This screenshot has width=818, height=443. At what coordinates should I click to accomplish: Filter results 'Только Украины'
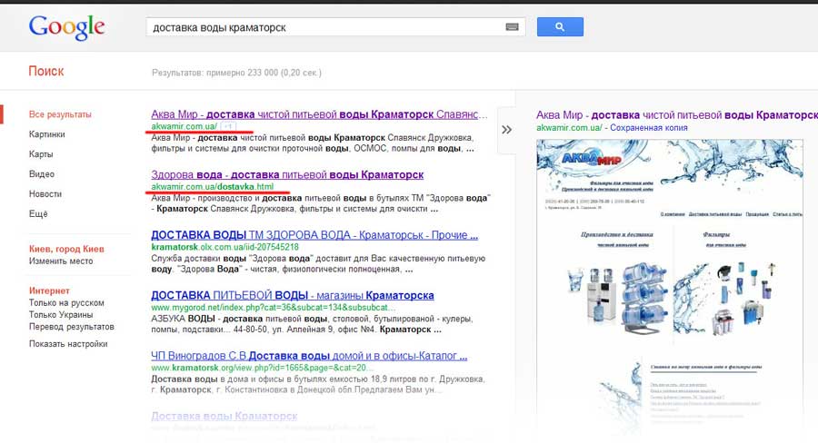pos(61,315)
